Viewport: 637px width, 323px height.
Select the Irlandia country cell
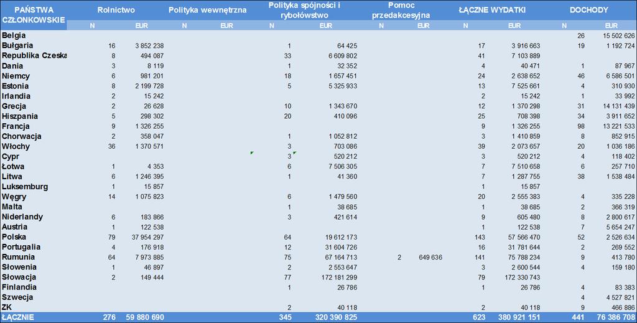[x=16, y=96]
